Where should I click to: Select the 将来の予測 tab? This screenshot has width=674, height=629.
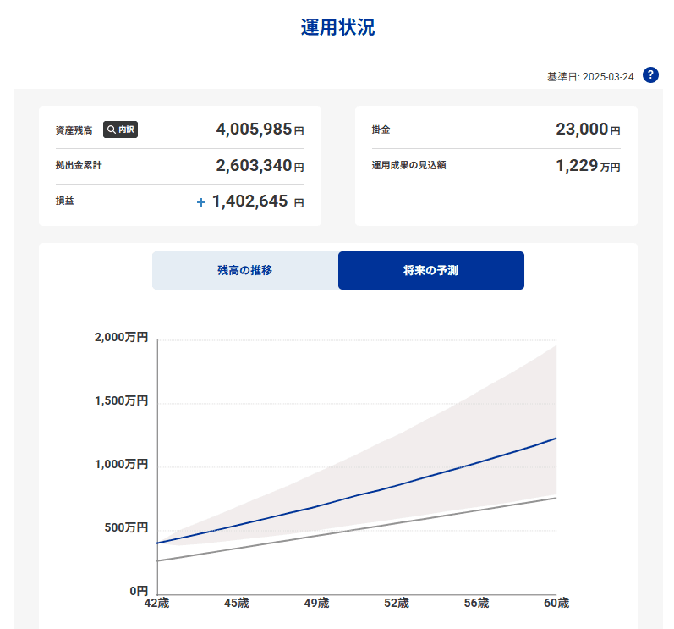click(431, 270)
